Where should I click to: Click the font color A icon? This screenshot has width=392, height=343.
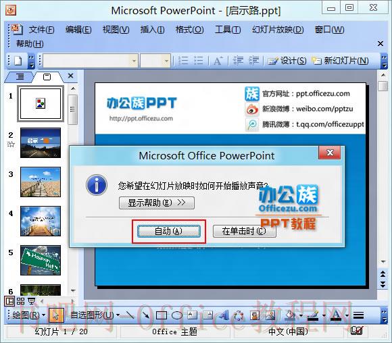pyautogui.click(x=337, y=315)
